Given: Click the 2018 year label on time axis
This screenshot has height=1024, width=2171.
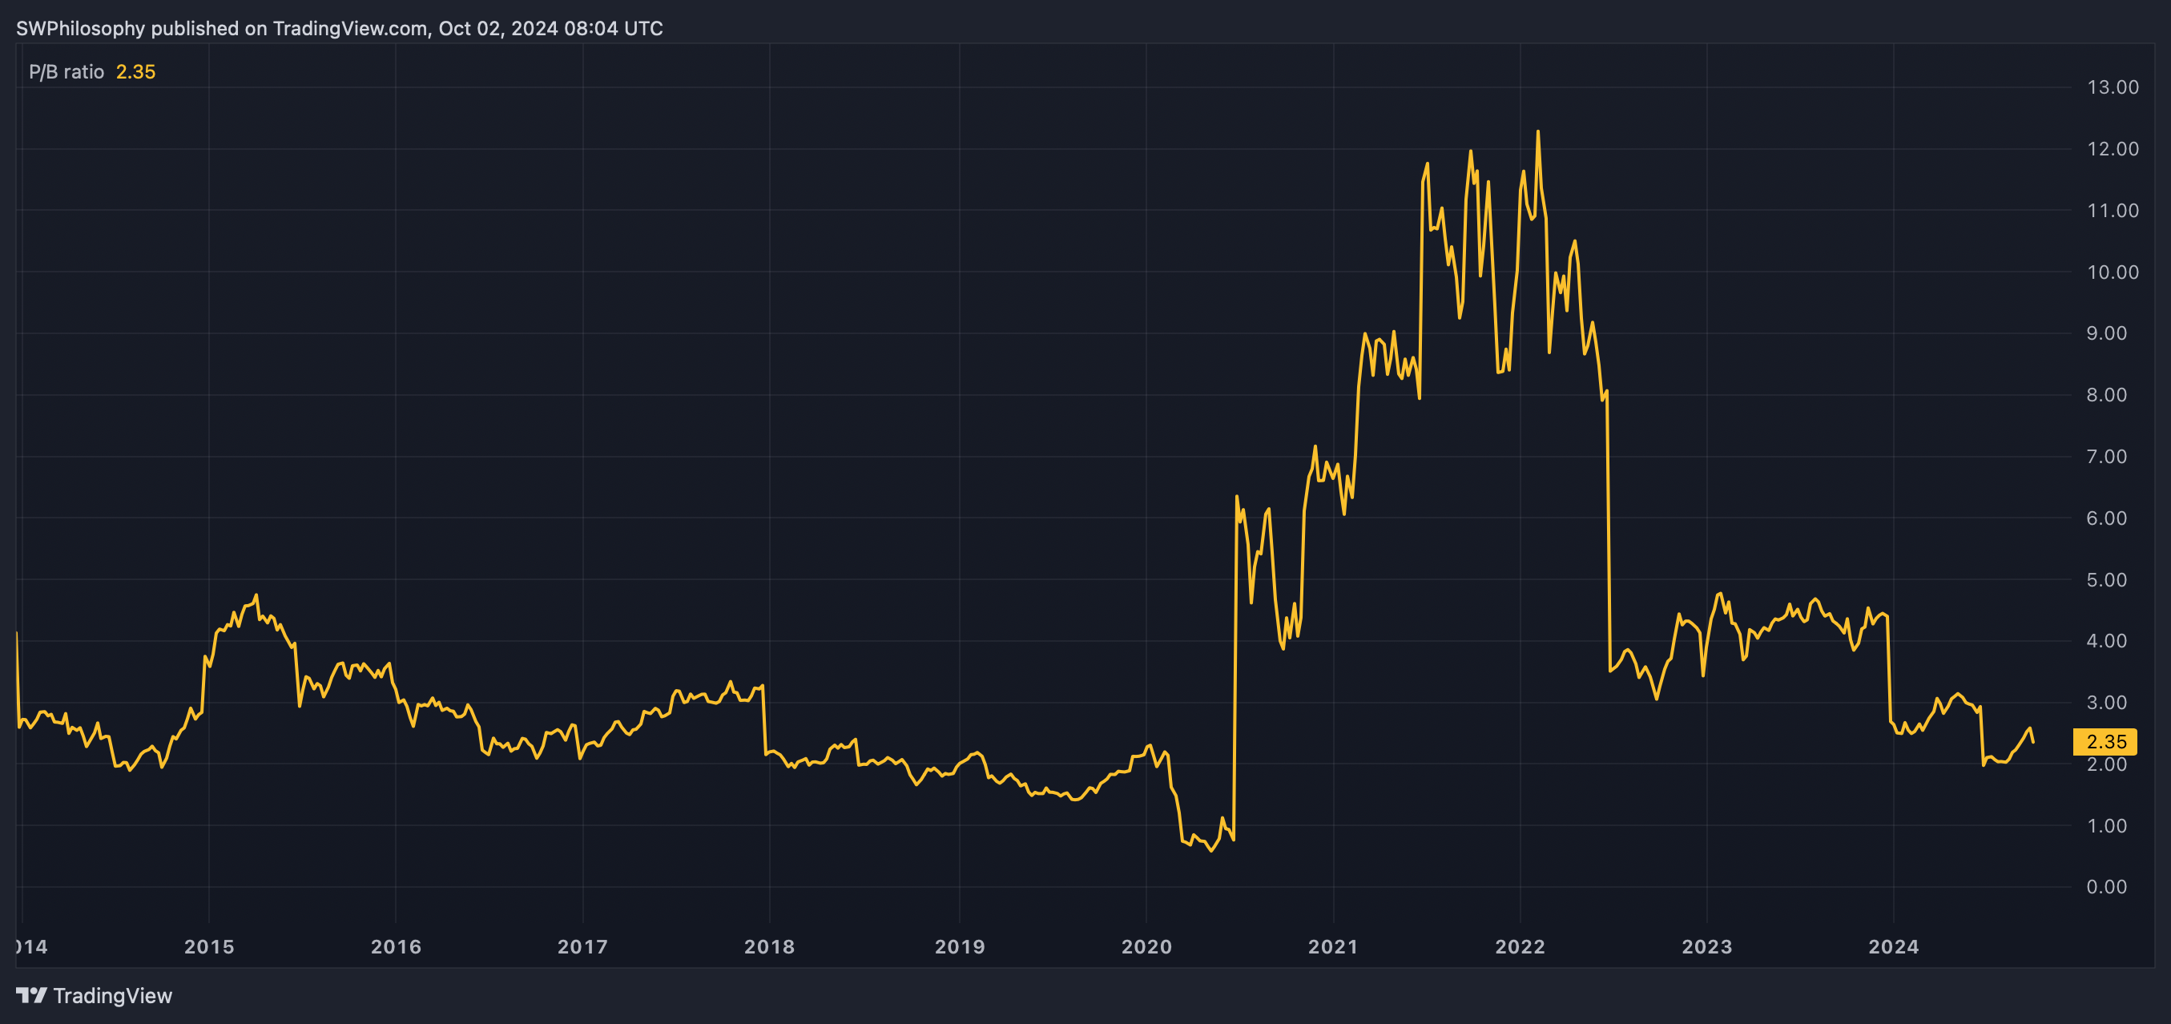Looking at the screenshot, I should point(769,946).
